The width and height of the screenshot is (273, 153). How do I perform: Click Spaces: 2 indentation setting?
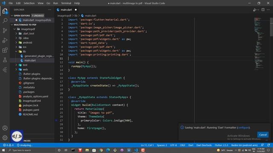point(162,145)
